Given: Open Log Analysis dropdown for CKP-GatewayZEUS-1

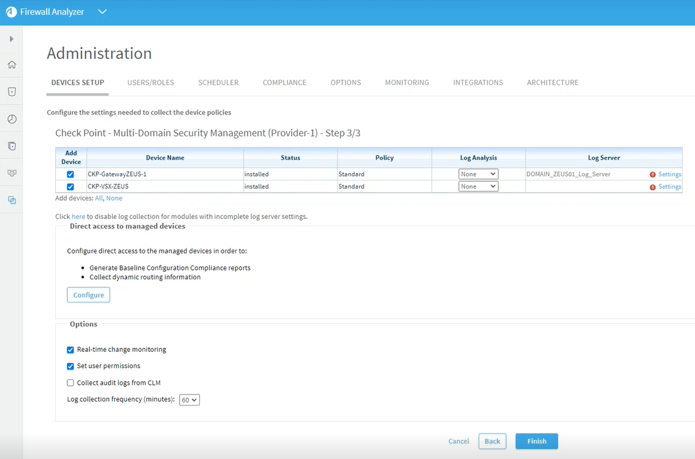Looking at the screenshot, I should tap(478, 174).
